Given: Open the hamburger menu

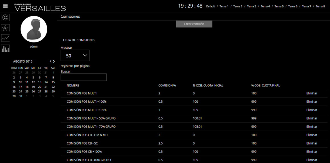Looking at the screenshot, I should click(x=5, y=6).
